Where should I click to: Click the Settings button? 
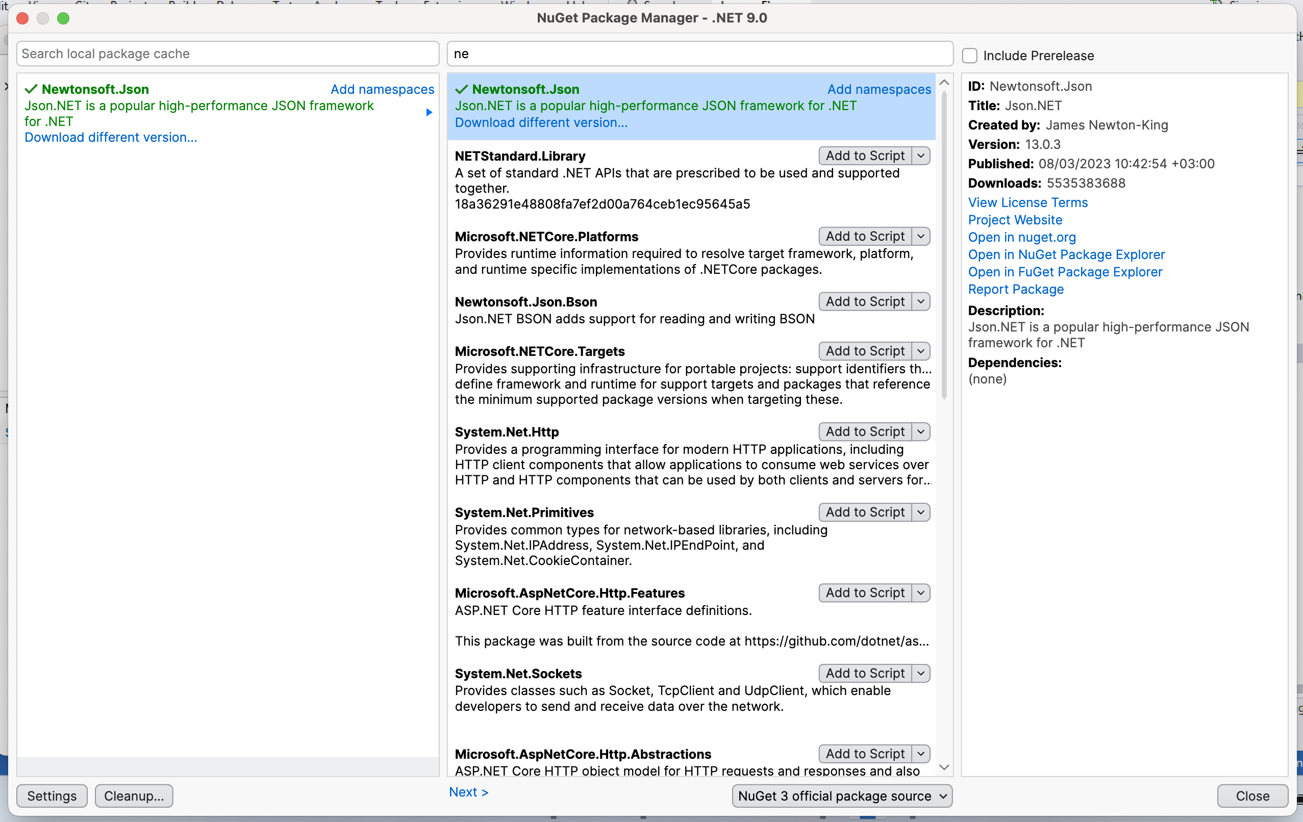click(x=53, y=795)
